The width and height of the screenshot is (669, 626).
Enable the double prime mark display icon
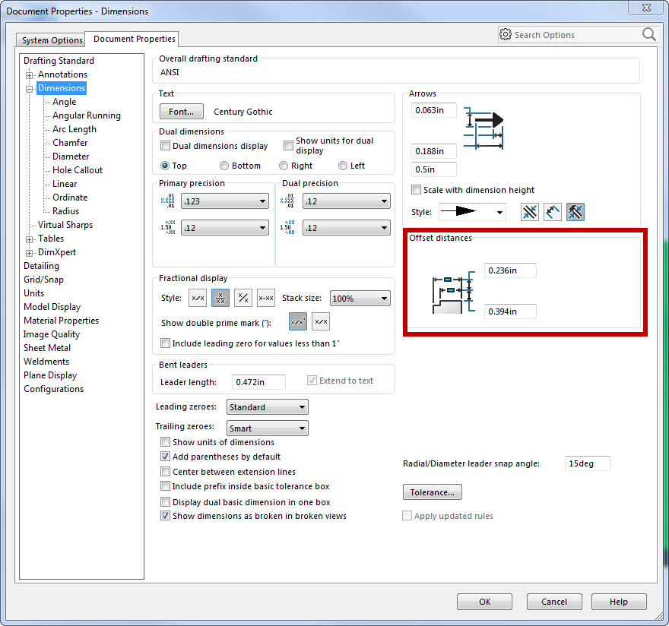tap(298, 322)
